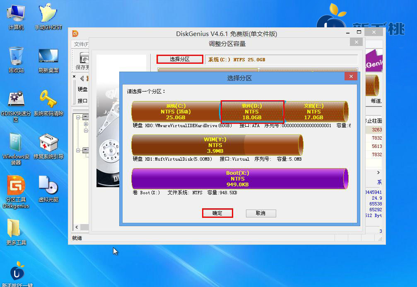
Task: Click the 系统(C:) NTFS 25.0GB field
Action: [x=281, y=60]
